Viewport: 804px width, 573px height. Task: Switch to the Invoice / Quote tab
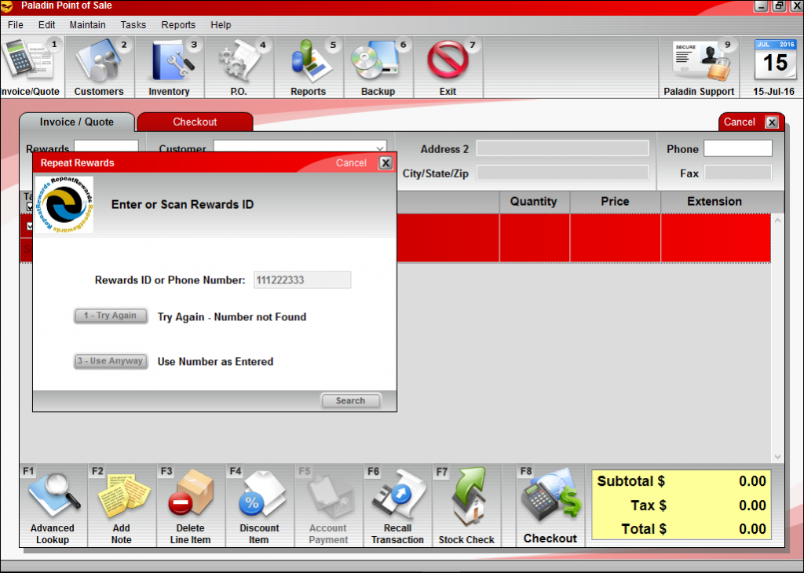click(77, 122)
